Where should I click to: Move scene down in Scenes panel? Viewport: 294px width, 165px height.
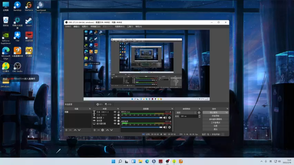(x=79, y=130)
